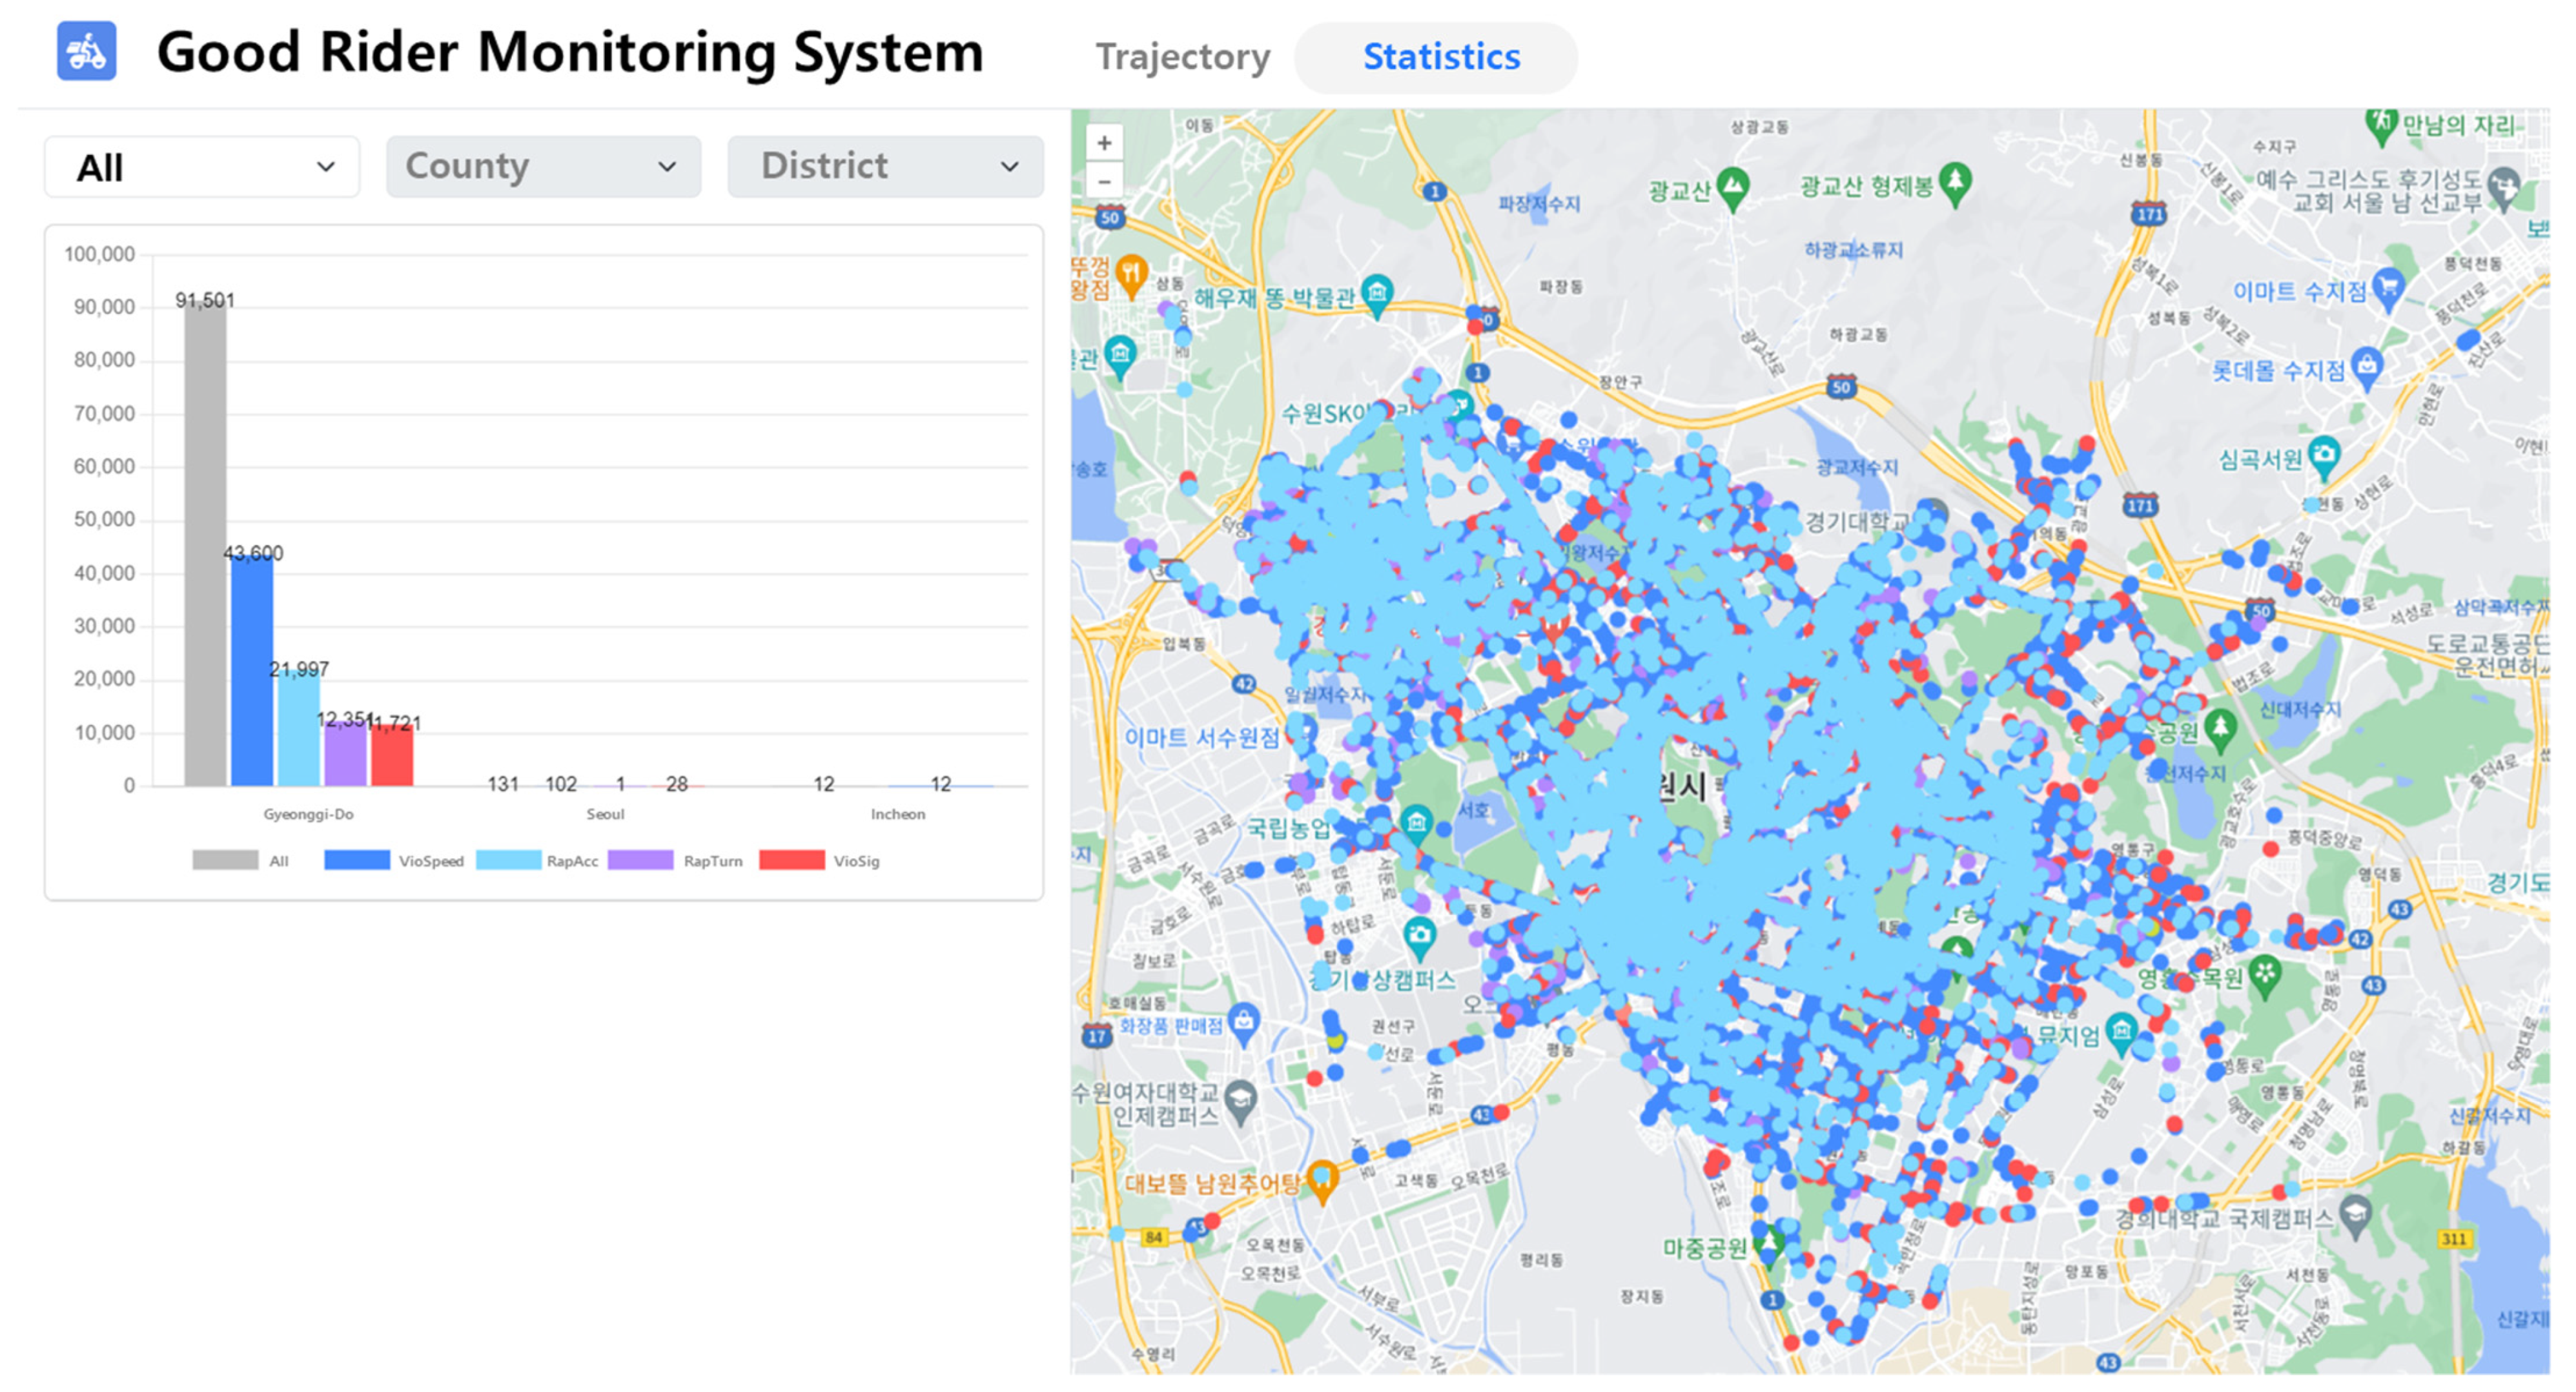The height and width of the screenshot is (1392, 2576).
Task: Zoom out on the map
Action: [1104, 182]
